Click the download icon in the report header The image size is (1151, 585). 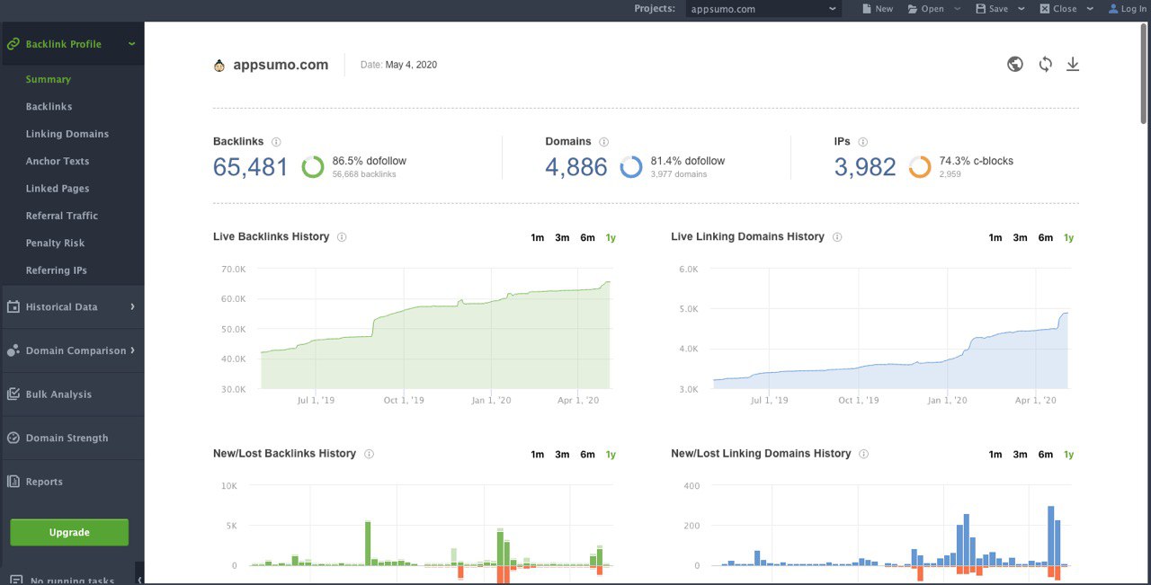1073,65
